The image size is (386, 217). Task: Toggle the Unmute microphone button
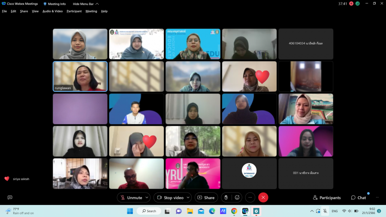pyautogui.click(x=131, y=197)
